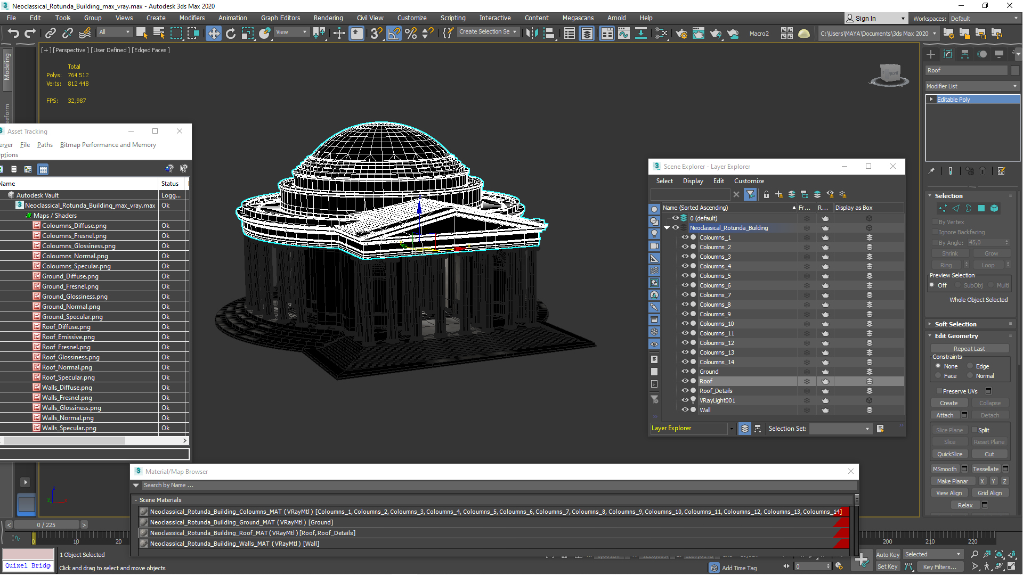
Task: Click the Redo arrow in main toolbar
Action: [x=30, y=34]
